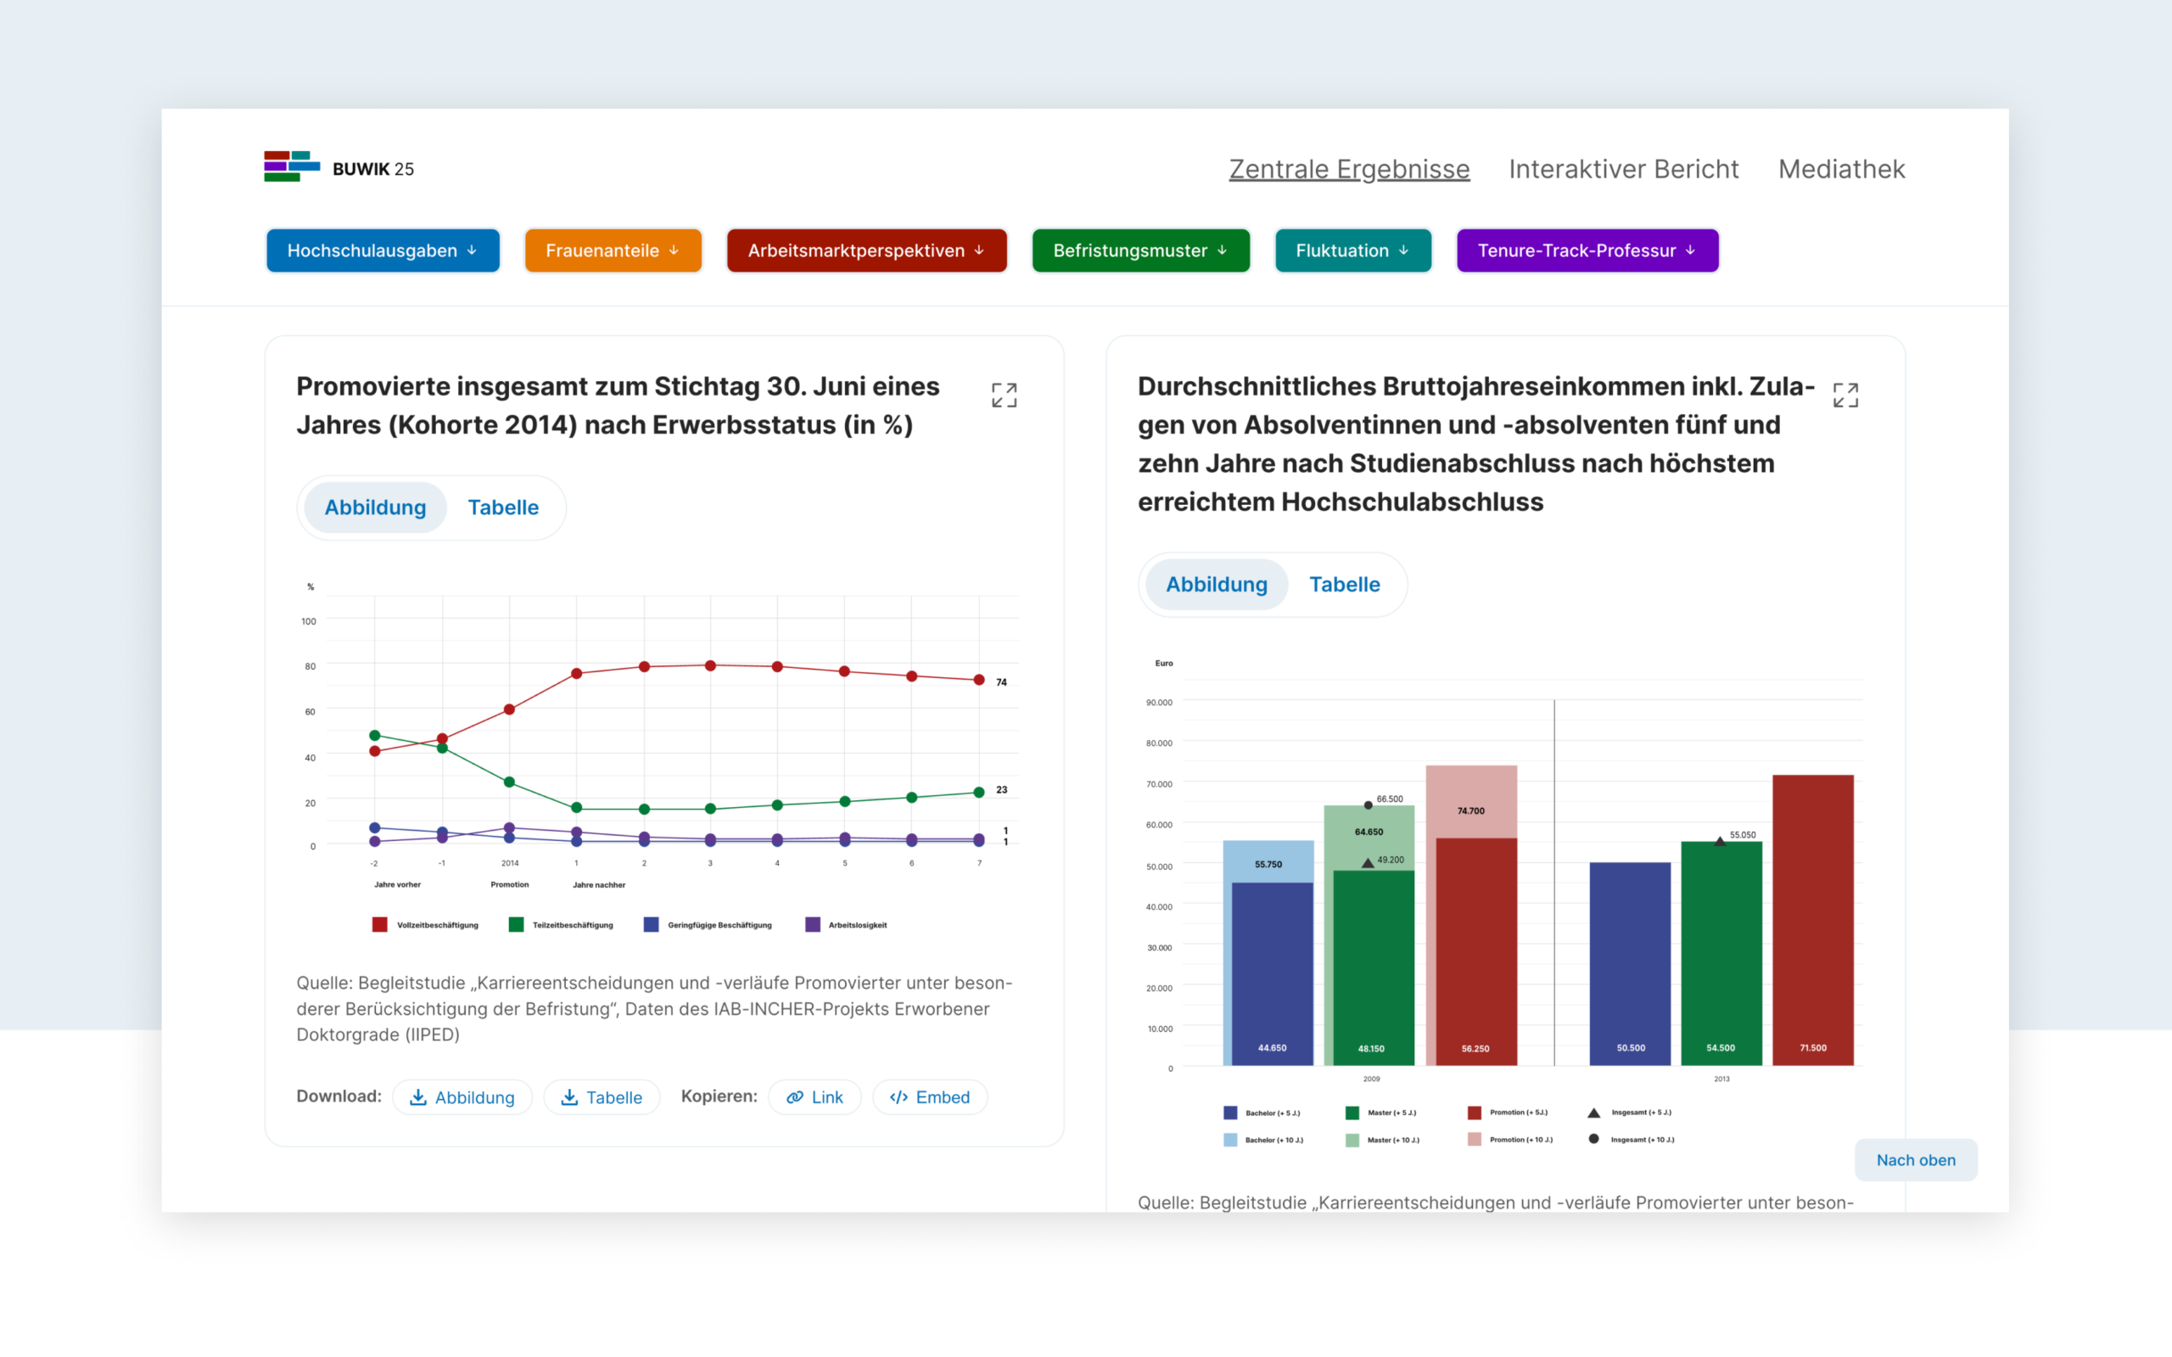Go to Mediathek in navigation
This screenshot has width=2172, height=1357.
(1841, 169)
